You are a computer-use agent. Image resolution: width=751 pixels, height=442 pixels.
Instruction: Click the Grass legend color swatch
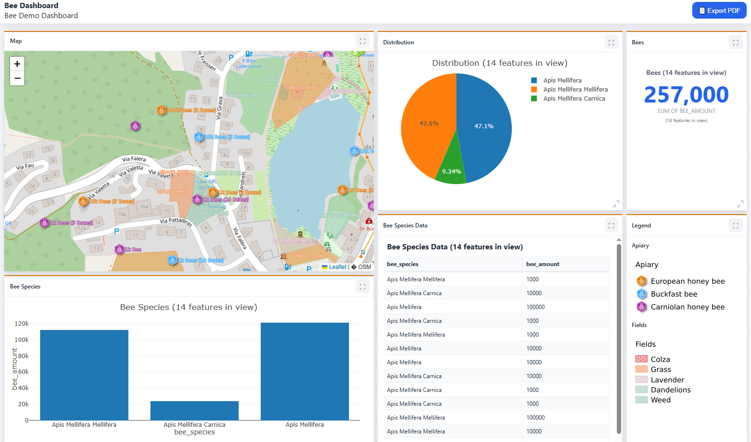point(642,369)
